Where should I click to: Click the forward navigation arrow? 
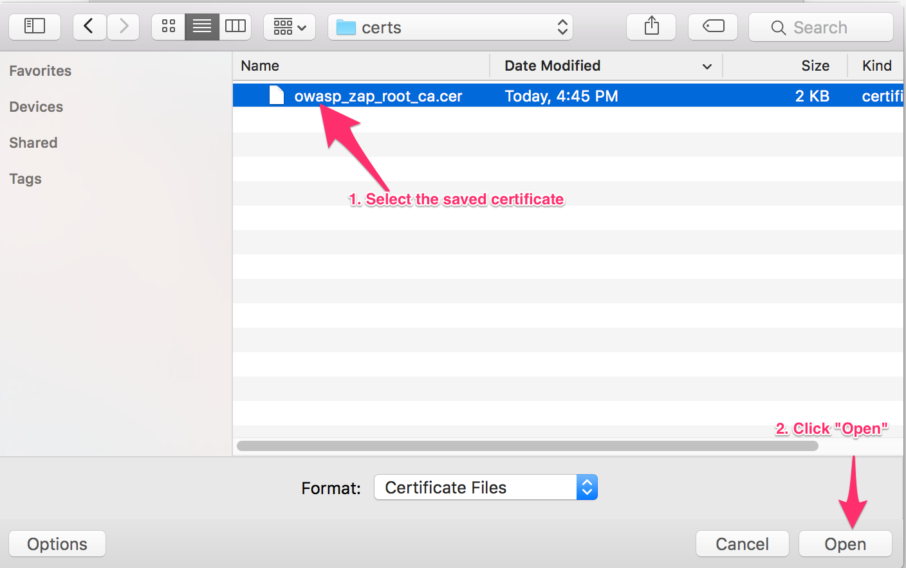(x=123, y=26)
